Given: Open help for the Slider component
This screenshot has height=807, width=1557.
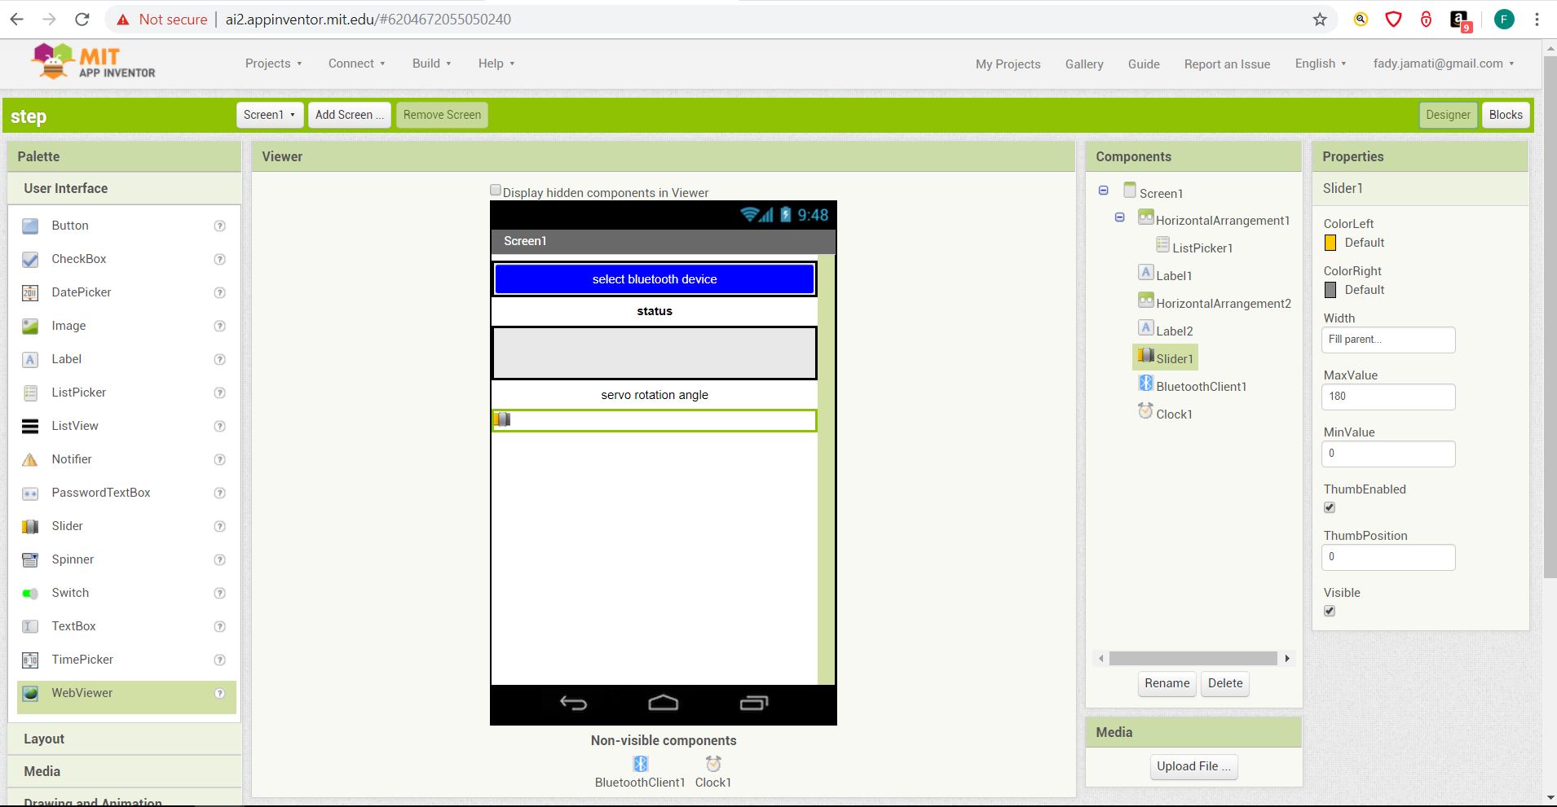Looking at the screenshot, I should pos(219,527).
